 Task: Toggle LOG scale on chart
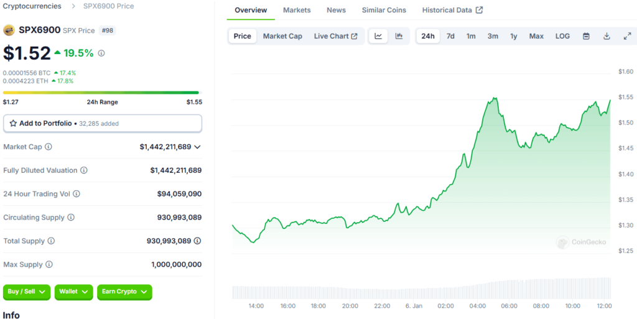point(562,36)
